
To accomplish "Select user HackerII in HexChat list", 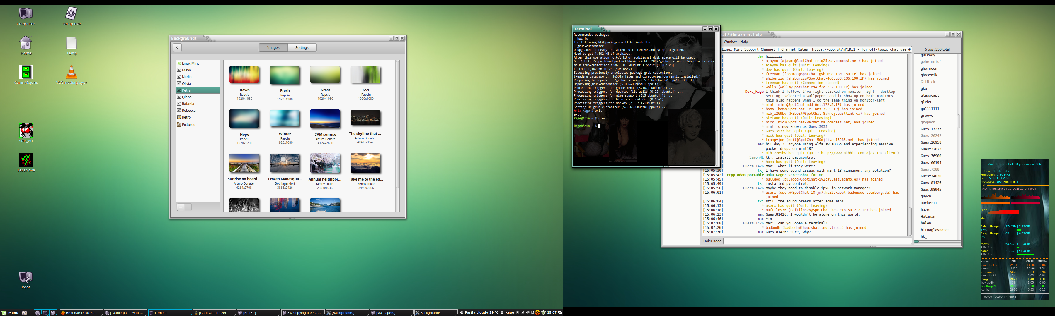I will [x=929, y=203].
